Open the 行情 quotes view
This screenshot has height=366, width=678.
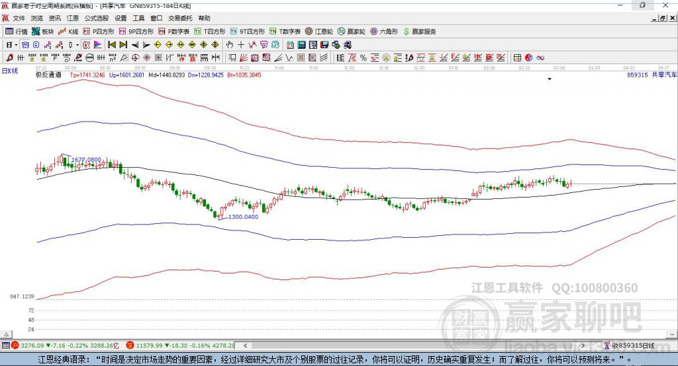tap(17, 32)
